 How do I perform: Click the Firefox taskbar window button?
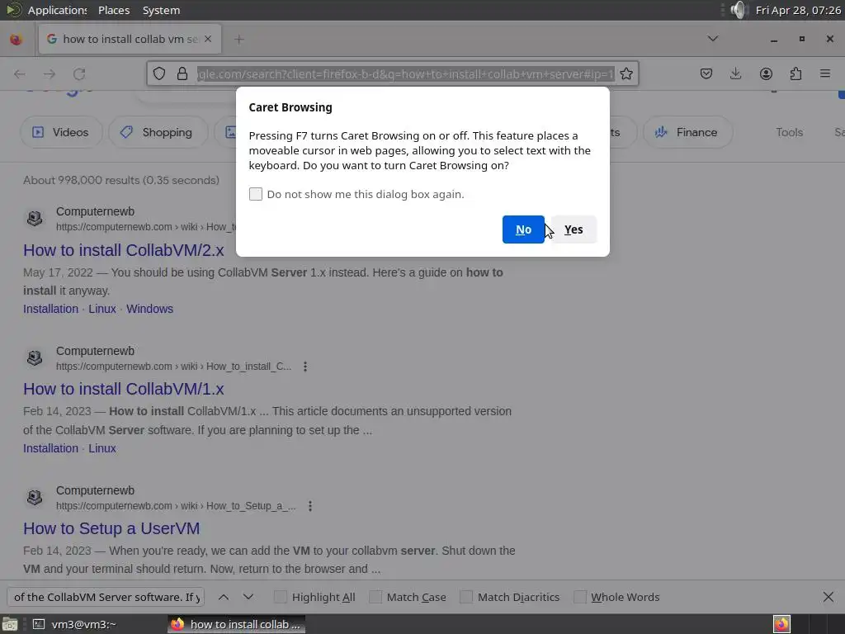(236, 624)
